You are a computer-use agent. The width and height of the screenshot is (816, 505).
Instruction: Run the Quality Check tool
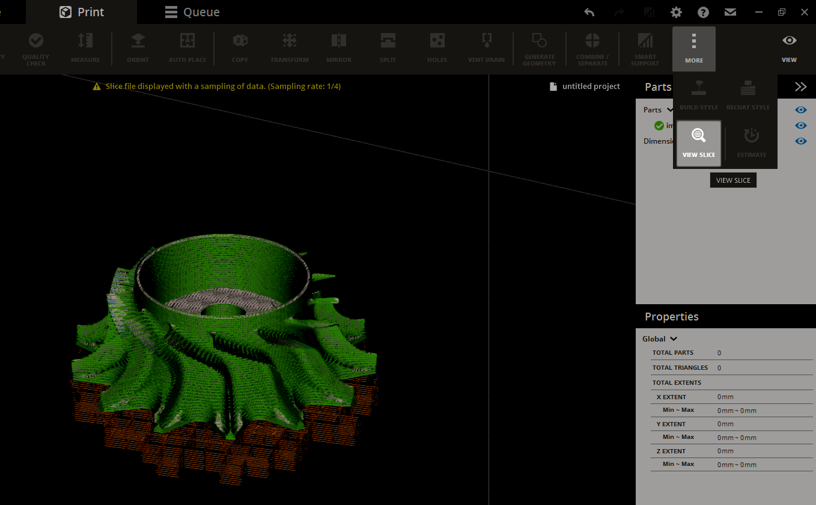[35, 48]
